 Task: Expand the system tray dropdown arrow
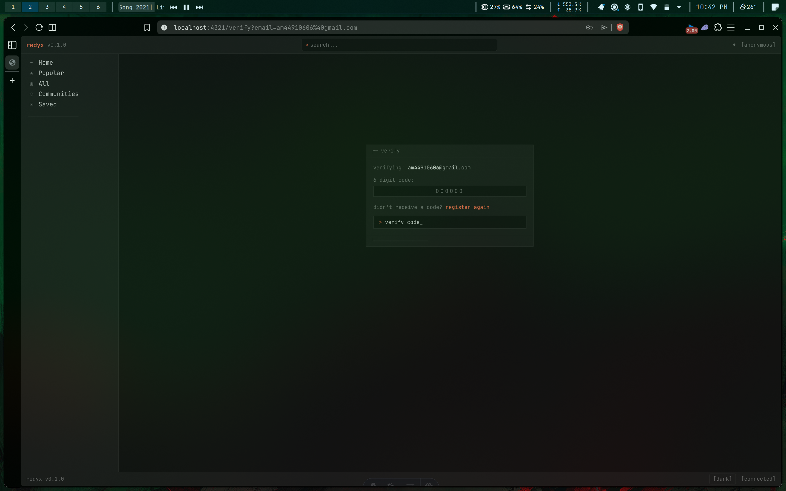[x=679, y=7]
